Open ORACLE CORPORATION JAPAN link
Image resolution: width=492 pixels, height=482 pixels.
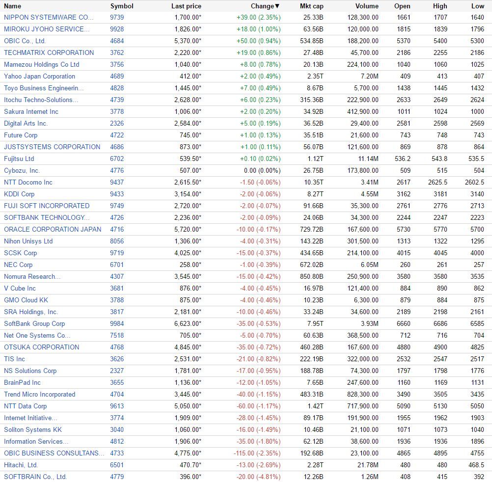(53, 229)
